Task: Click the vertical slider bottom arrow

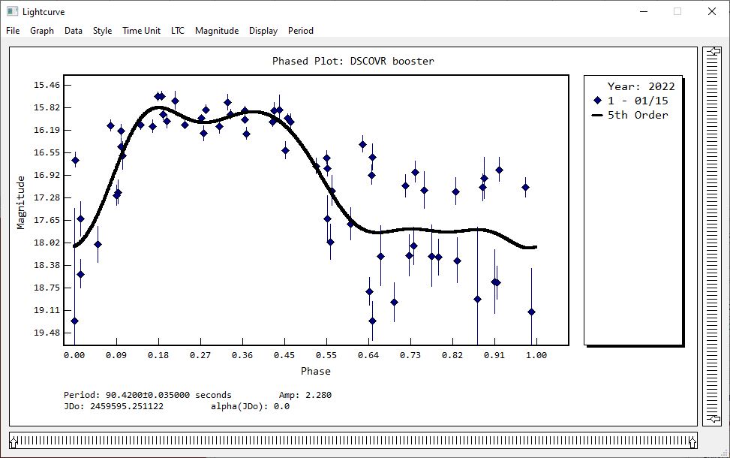Action: pyautogui.click(x=713, y=419)
